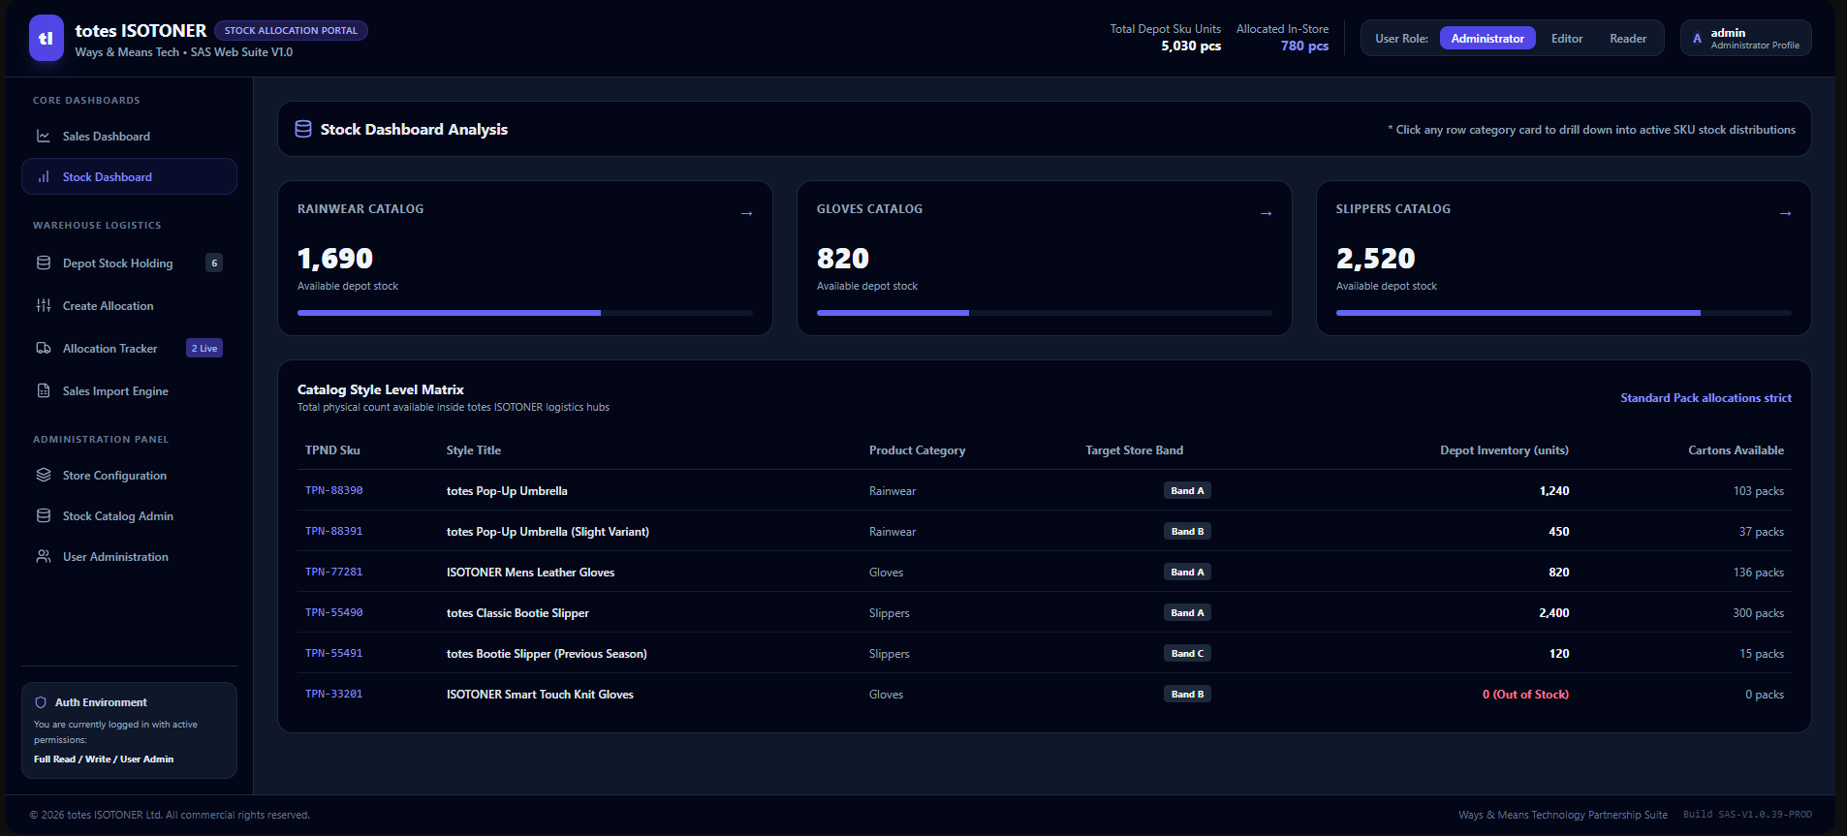1847x837 pixels.
Task: Switch user role to Reader
Action: [x=1628, y=39]
